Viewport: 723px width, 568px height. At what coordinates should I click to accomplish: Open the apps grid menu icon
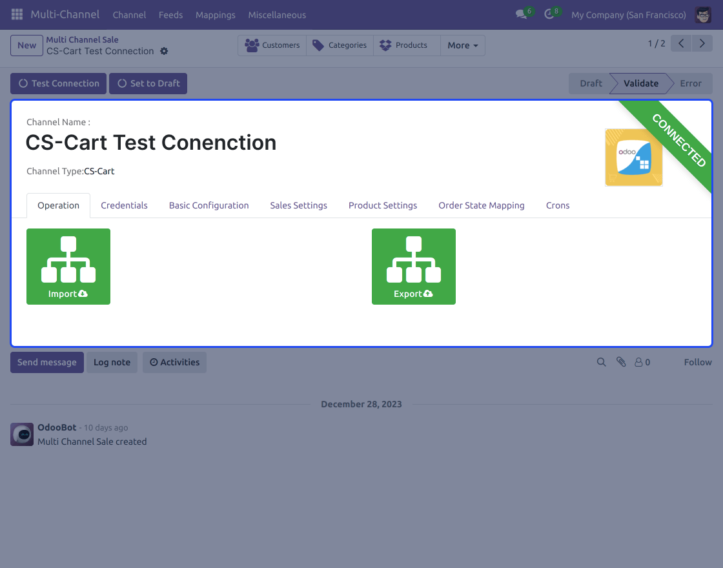pos(17,14)
